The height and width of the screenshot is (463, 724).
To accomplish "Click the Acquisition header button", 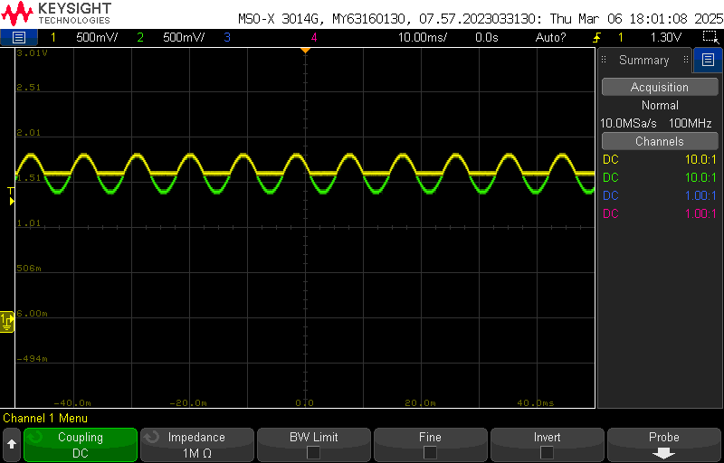I will click(660, 87).
